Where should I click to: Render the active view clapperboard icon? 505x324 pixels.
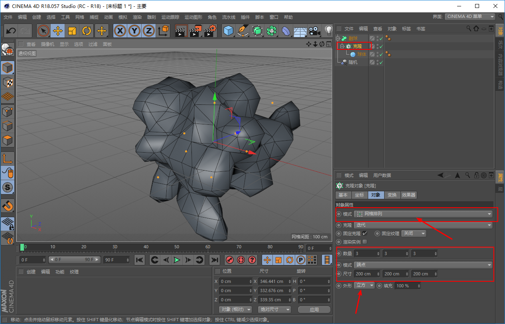pos(181,31)
